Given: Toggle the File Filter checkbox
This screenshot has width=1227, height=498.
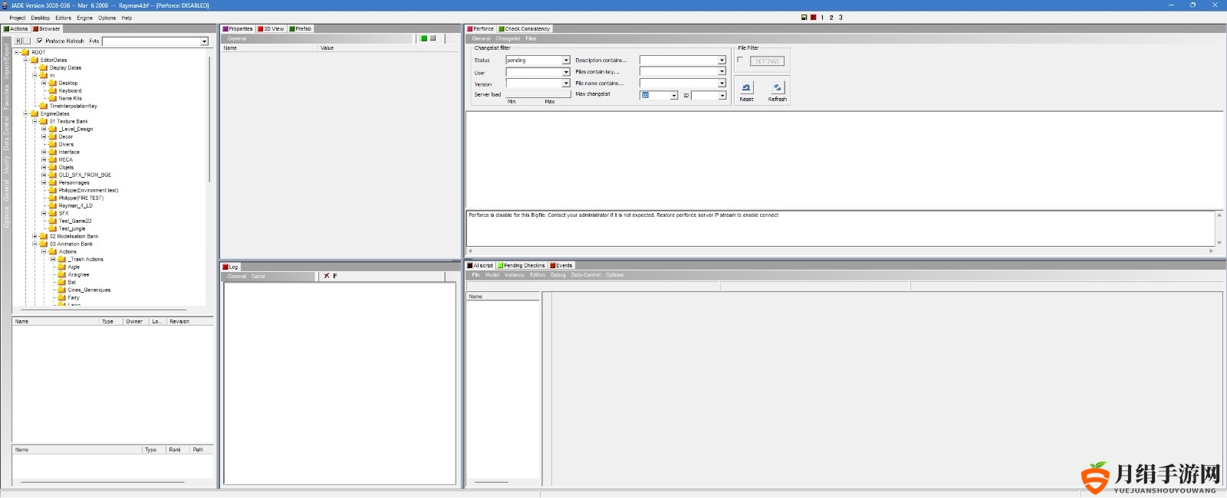Looking at the screenshot, I should click(740, 60).
